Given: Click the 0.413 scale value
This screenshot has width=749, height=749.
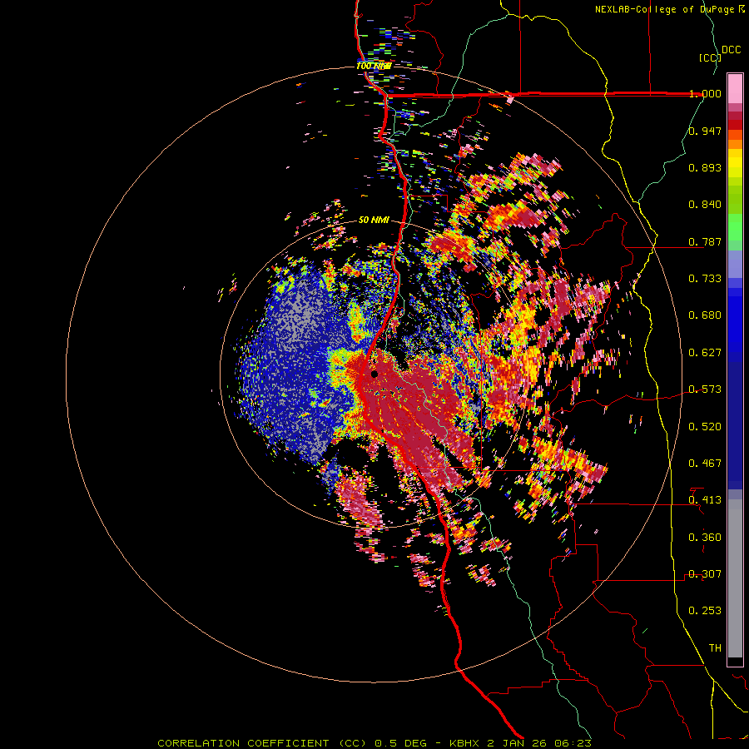Looking at the screenshot, I should click(705, 500).
